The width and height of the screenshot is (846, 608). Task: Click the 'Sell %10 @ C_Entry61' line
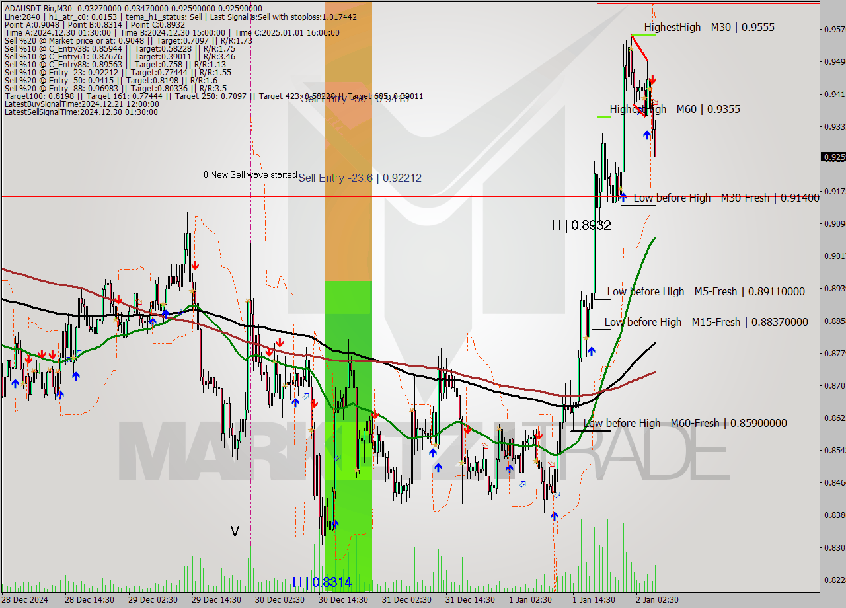point(120,56)
